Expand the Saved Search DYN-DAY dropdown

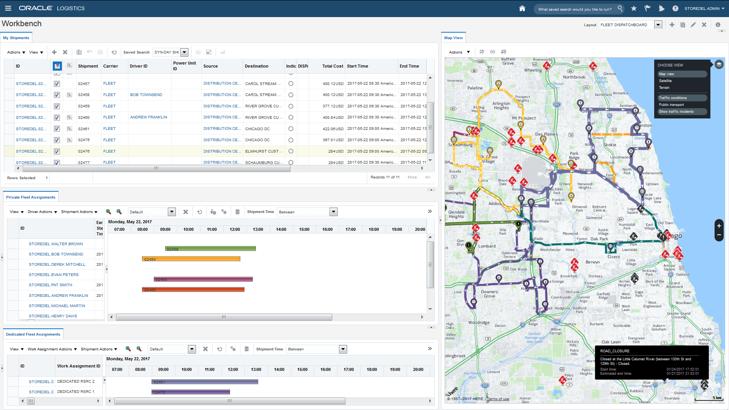(184, 52)
